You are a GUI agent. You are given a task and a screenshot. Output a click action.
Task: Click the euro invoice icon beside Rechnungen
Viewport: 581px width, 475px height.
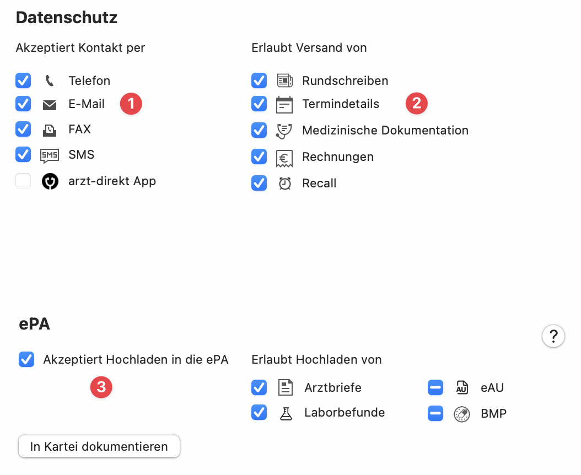[x=285, y=156]
